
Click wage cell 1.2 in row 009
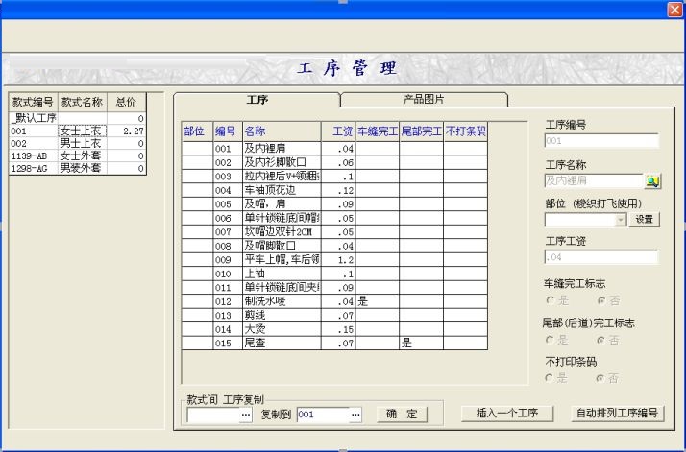point(338,260)
